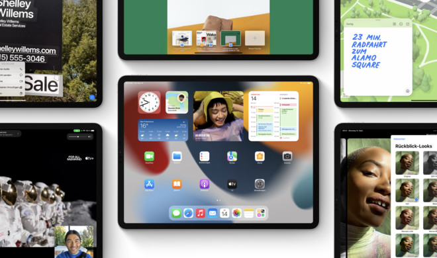Screen dimensions: 437x258
Task: Launch the Reminders app icon
Action: point(205,156)
